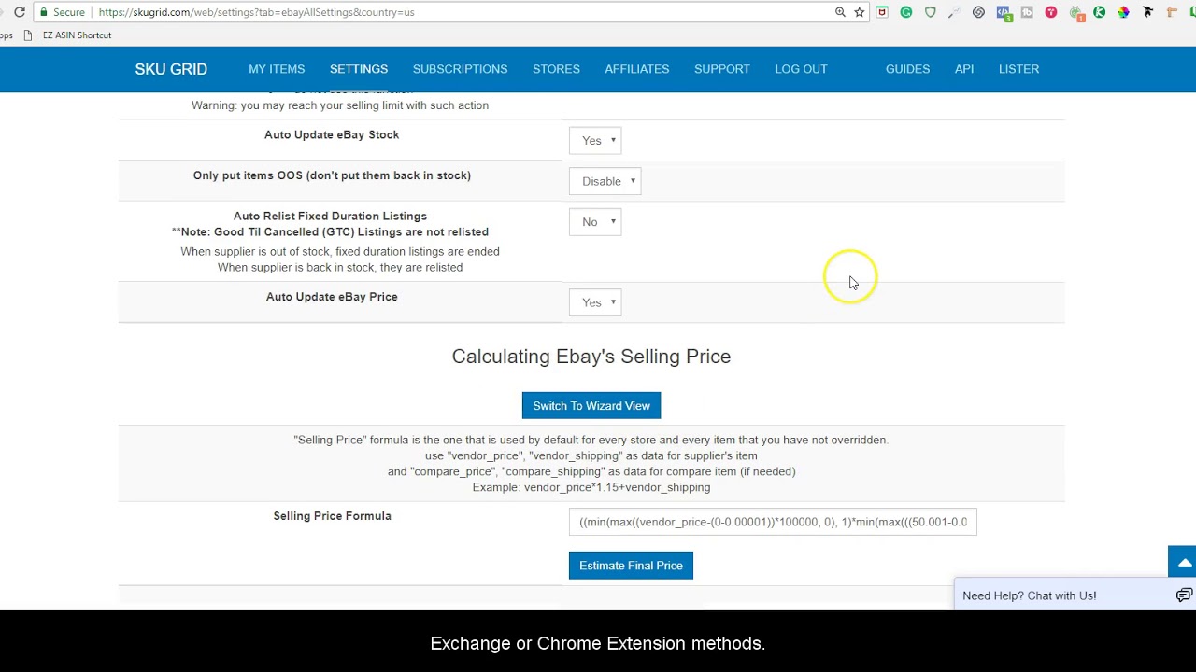Click the Selling Price Formula label
Screen dimensions: 1196x672
(x=332, y=516)
